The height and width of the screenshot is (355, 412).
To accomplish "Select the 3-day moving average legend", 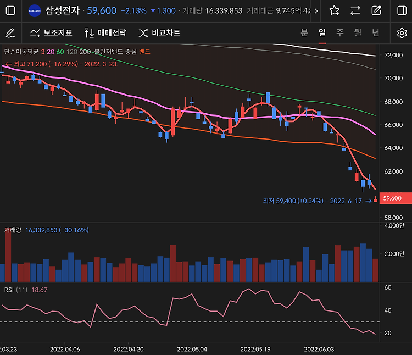I will (43, 52).
